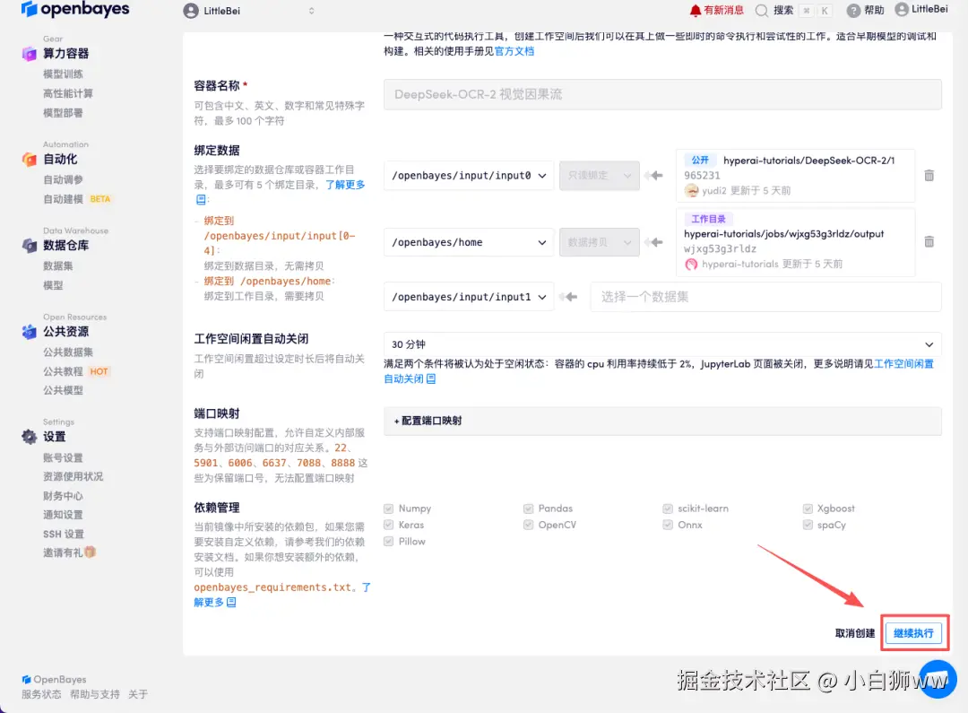Click the 选择一个数据集 selection field
The image size is (968, 713).
[x=765, y=297]
